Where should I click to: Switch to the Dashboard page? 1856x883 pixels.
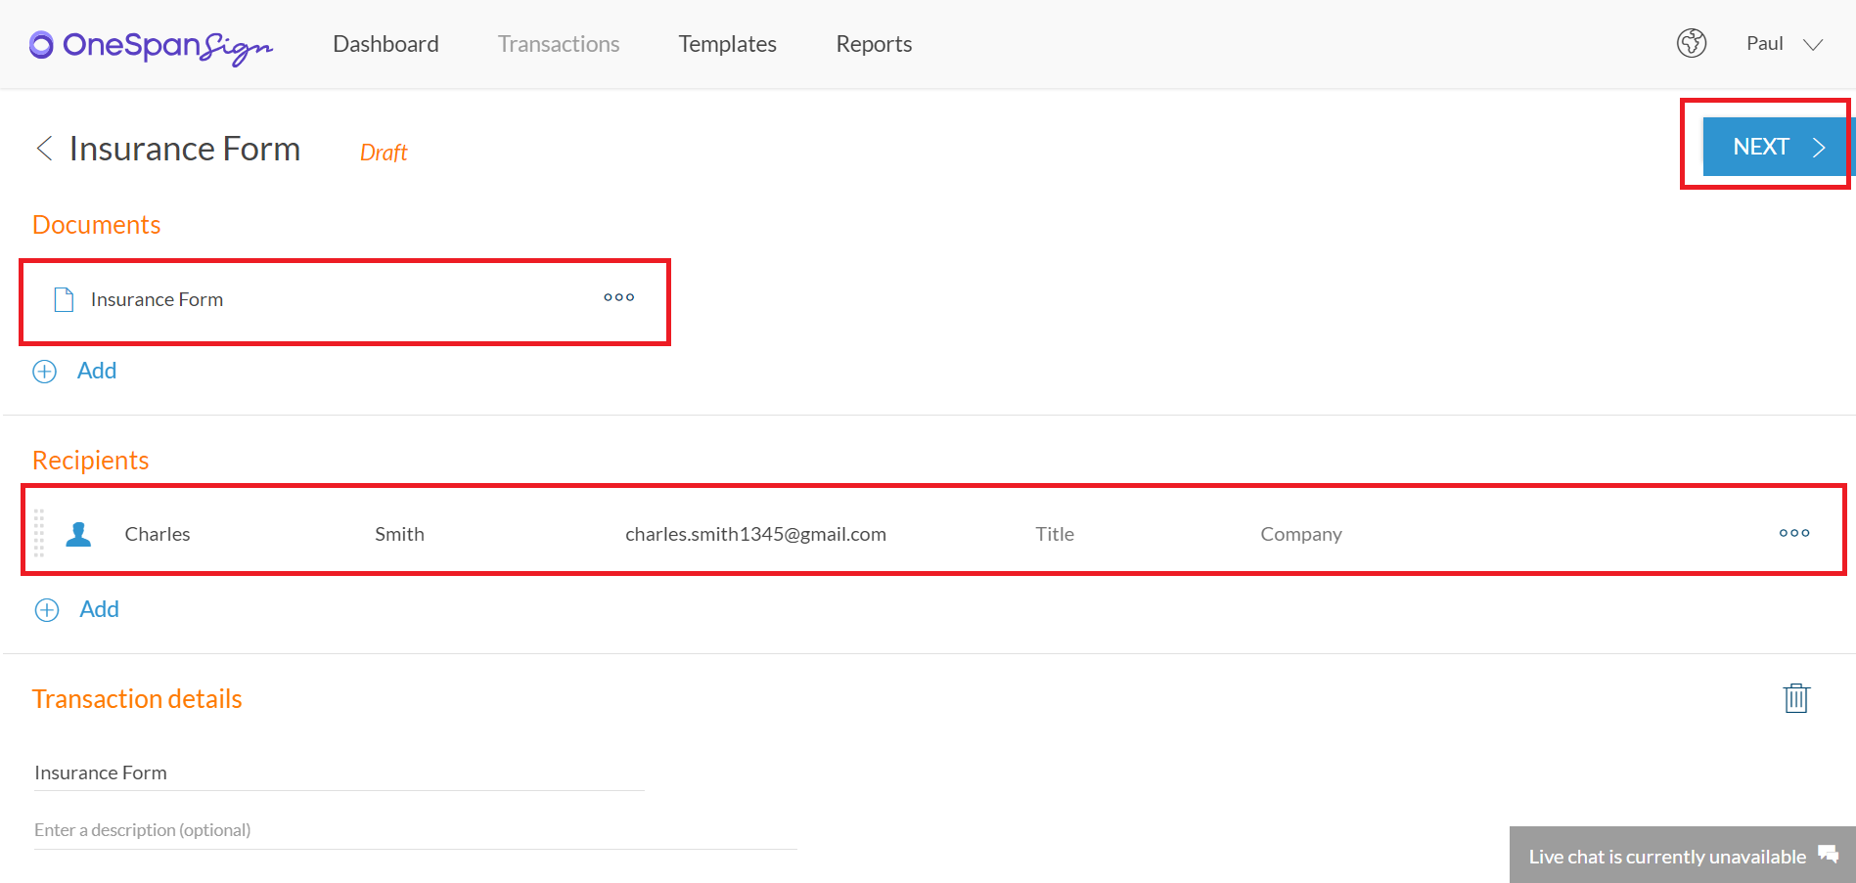pos(385,43)
